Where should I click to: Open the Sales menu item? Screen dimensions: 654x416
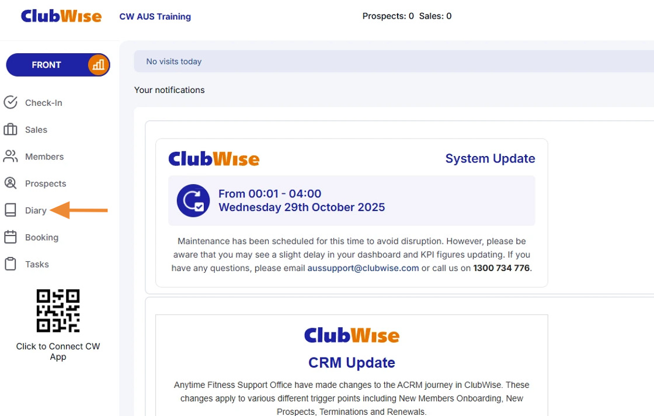click(36, 130)
